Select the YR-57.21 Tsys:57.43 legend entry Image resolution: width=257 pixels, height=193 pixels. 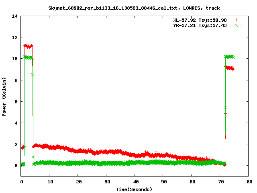pos(200,25)
